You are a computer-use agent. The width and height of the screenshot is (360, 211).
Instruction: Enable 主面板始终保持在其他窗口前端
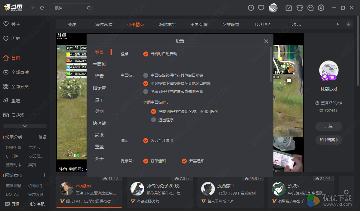coord(145,75)
